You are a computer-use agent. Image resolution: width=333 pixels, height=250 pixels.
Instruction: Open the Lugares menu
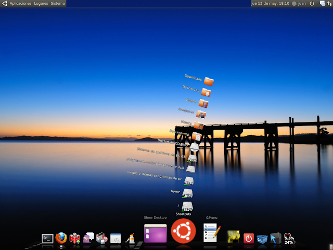[41, 4]
